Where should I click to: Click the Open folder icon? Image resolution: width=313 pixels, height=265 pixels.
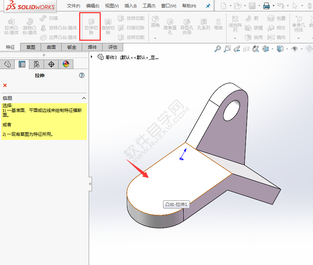click(237, 6)
